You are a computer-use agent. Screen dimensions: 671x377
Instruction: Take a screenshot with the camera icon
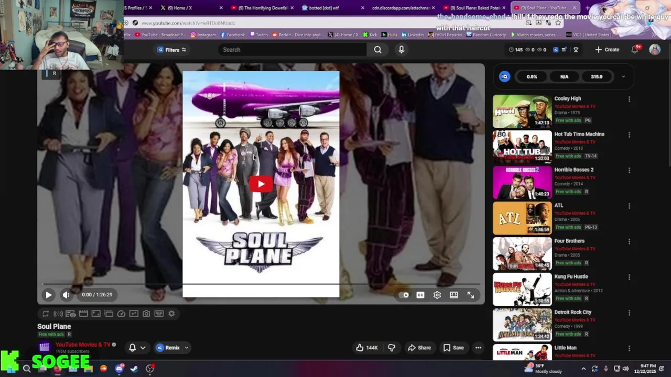[x=146, y=314]
